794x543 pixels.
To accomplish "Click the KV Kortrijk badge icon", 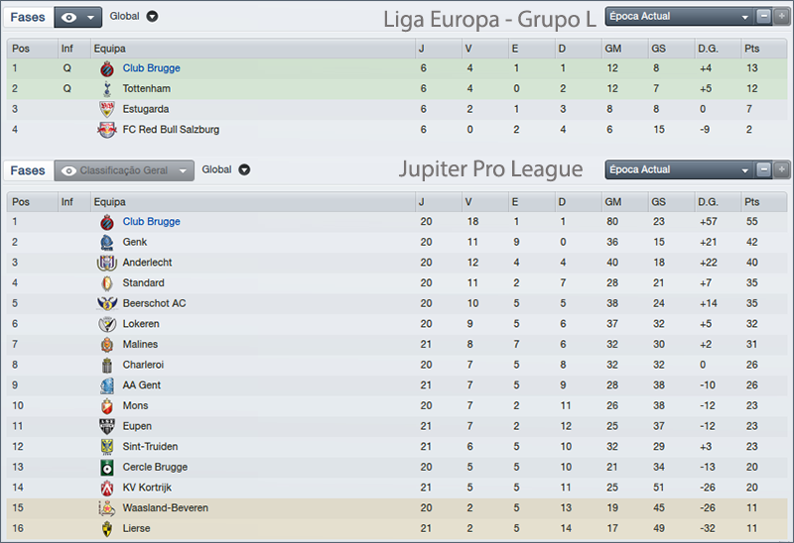I will coord(107,488).
